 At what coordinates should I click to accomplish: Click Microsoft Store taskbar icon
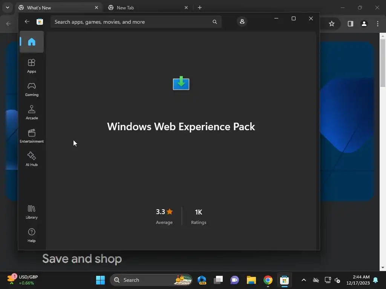(284, 280)
